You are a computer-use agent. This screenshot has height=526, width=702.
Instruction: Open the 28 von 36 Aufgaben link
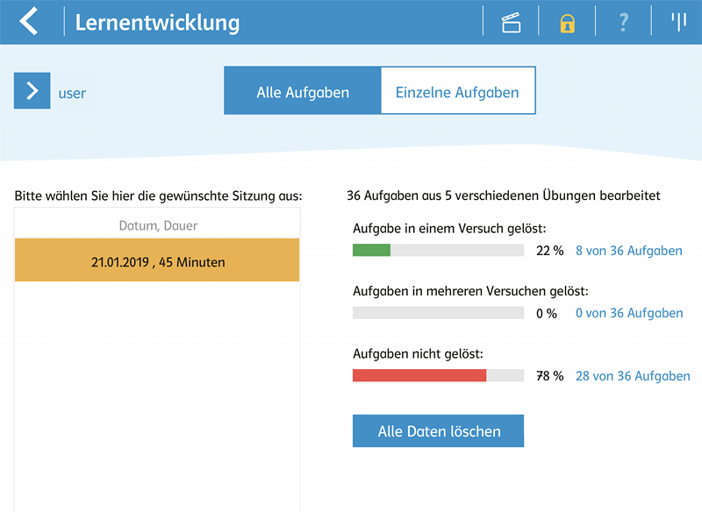click(633, 376)
